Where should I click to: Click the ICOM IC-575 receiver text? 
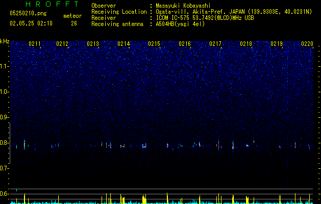coord(205,18)
